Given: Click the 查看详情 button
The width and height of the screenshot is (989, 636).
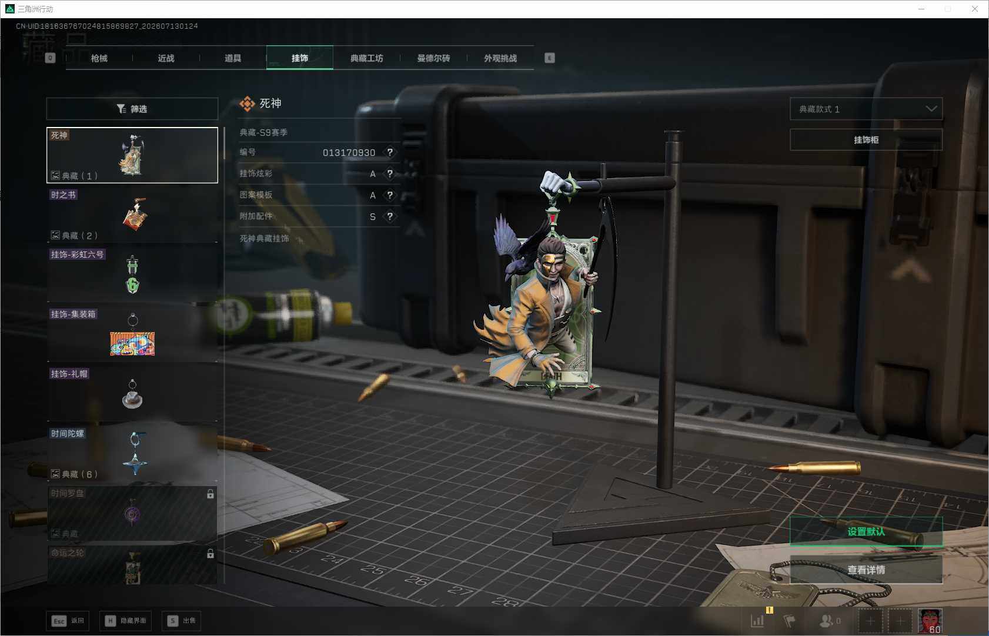Looking at the screenshot, I should (866, 570).
